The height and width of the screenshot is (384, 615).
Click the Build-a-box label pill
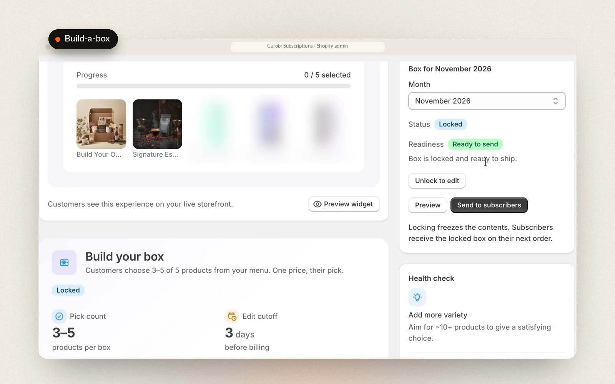83,39
